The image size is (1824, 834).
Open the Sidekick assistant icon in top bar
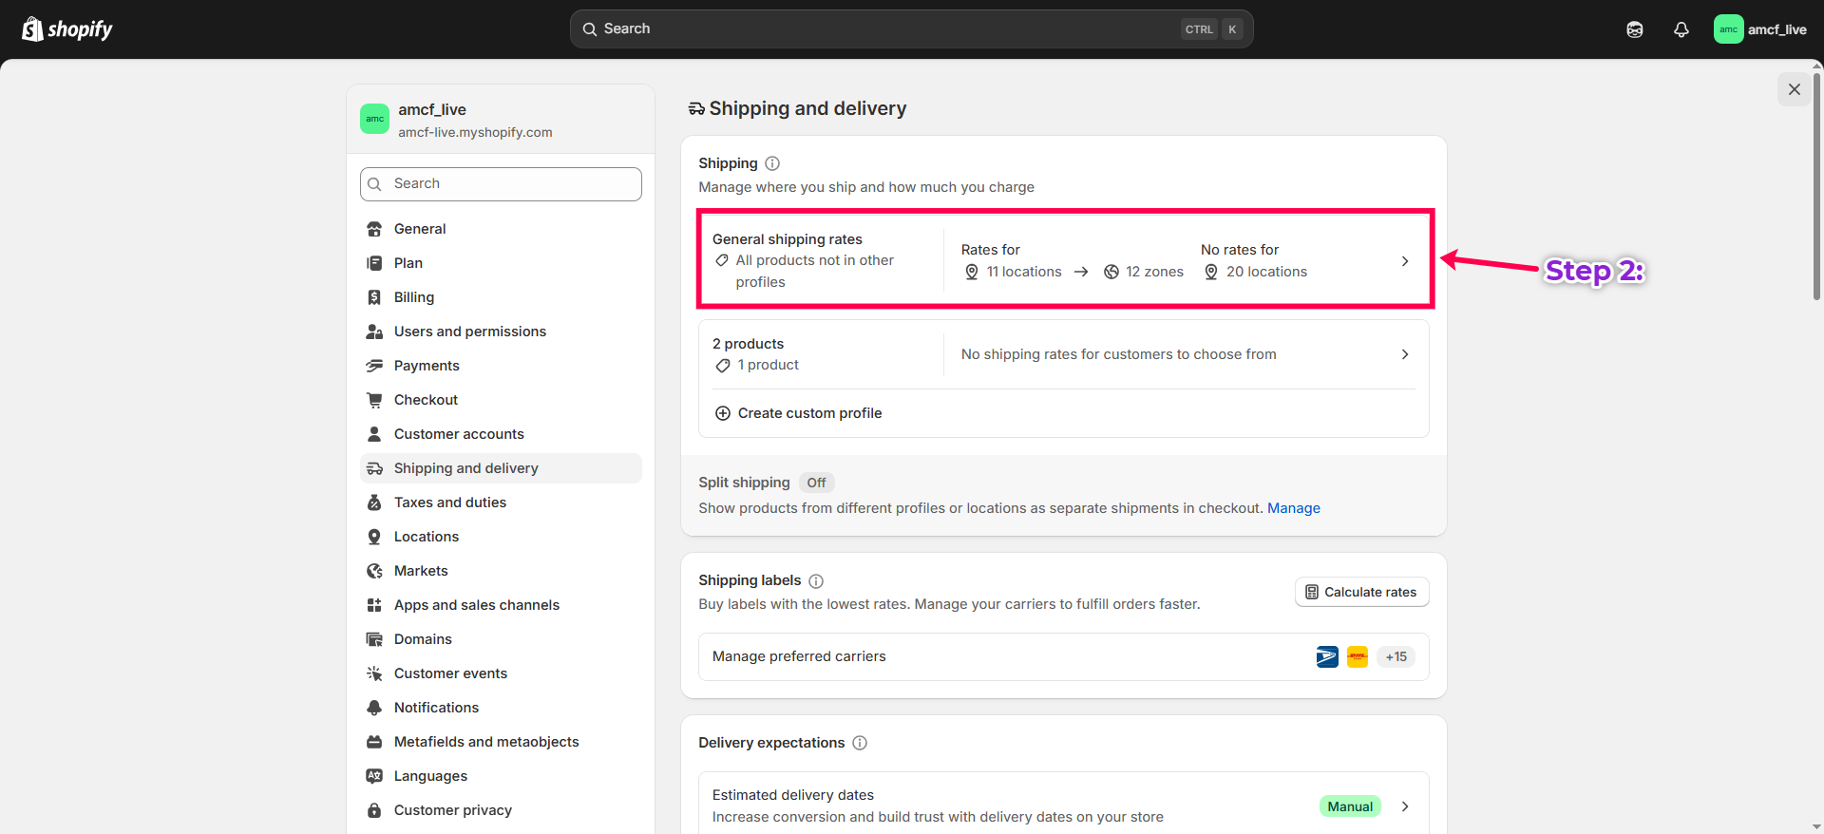tap(1634, 29)
